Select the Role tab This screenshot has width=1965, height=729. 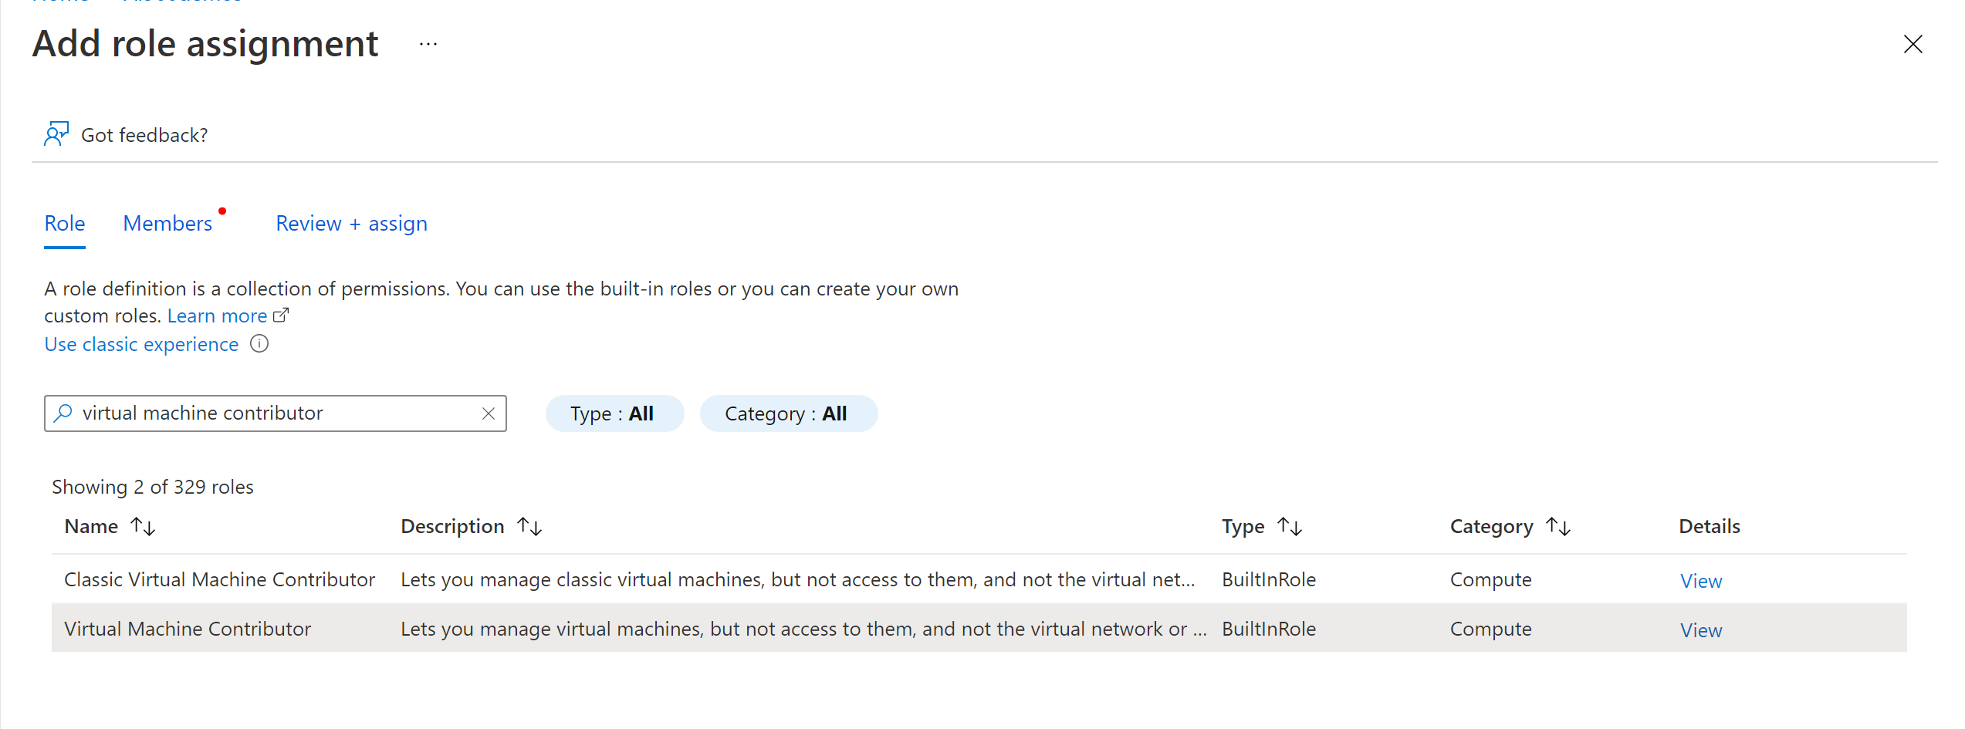(x=65, y=224)
